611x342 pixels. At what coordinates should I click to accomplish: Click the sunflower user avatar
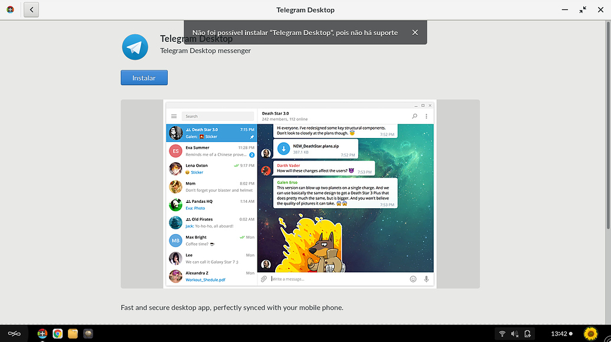(590, 334)
